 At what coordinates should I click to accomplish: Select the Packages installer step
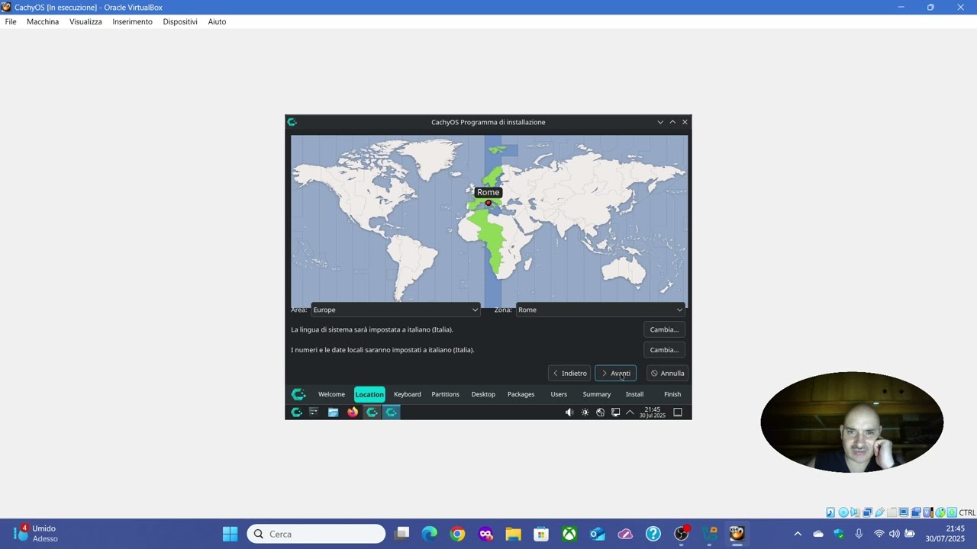point(521,394)
